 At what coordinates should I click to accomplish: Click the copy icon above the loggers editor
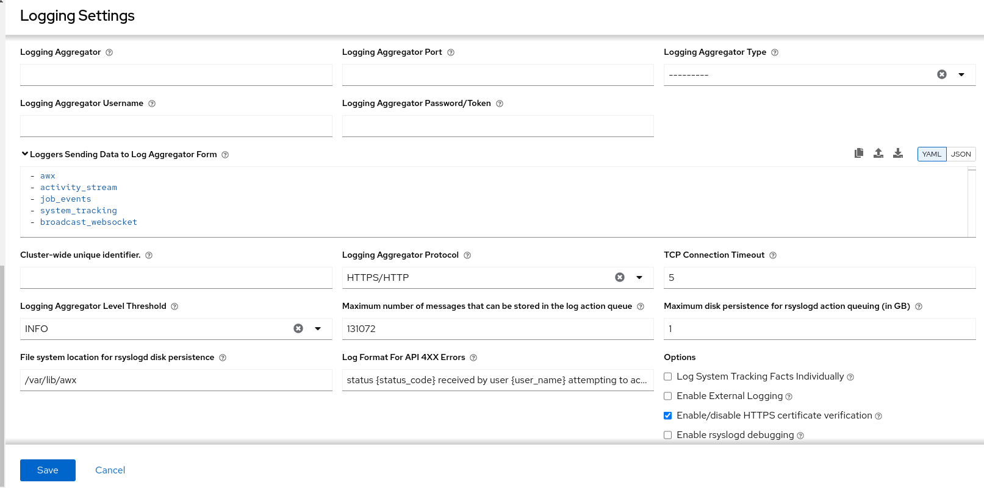[859, 154]
